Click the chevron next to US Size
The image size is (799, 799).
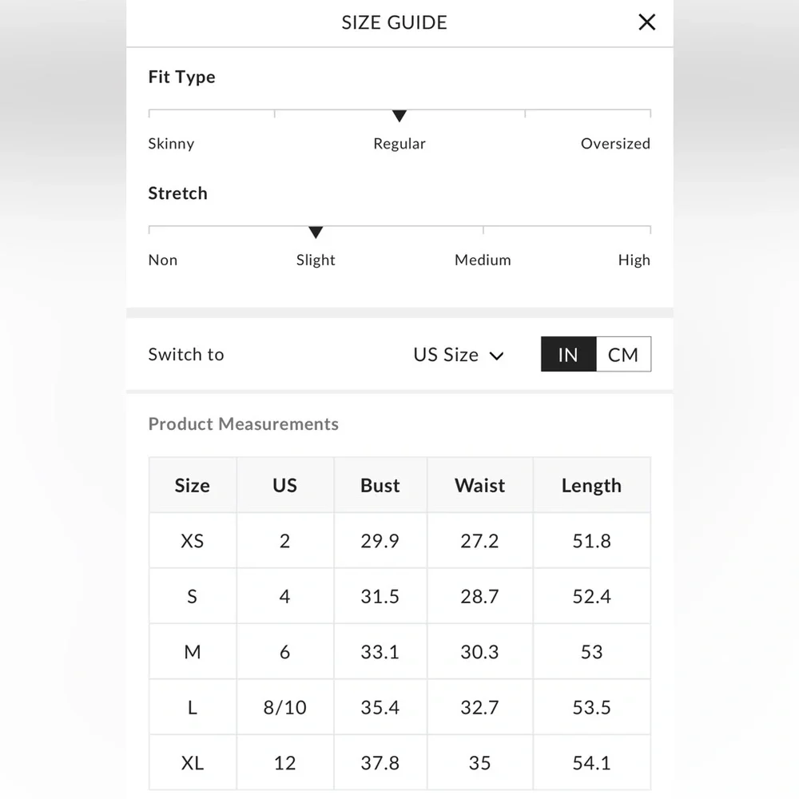click(497, 356)
